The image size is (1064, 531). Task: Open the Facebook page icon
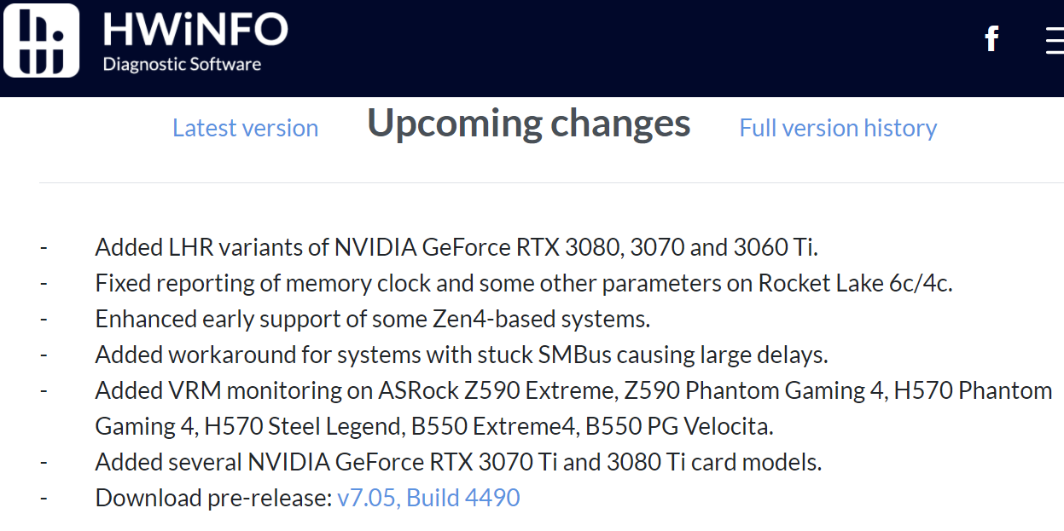[x=991, y=38]
